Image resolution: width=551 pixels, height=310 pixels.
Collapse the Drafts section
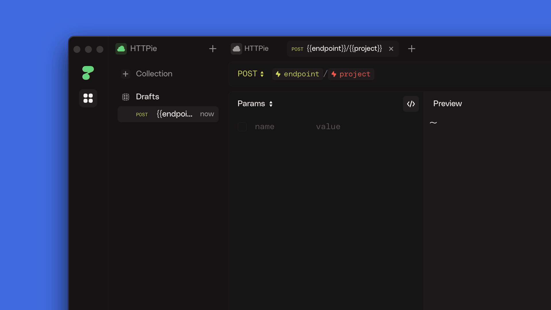pos(147,97)
